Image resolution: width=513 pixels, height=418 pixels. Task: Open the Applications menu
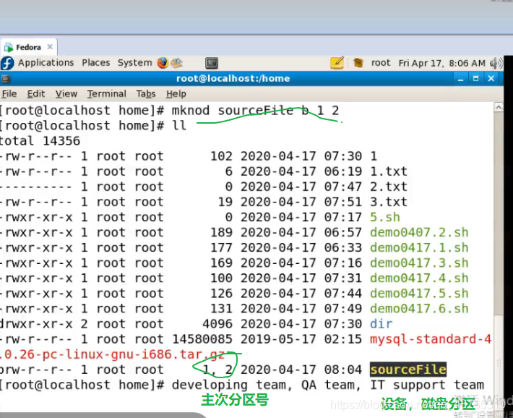coord(46,63)
